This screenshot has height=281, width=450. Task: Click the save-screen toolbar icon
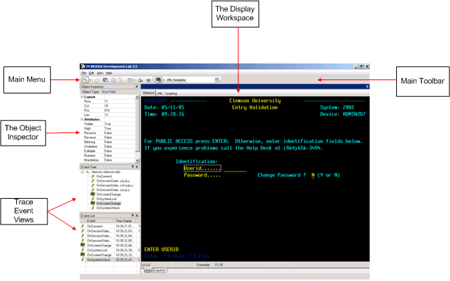tap(106, 80)
